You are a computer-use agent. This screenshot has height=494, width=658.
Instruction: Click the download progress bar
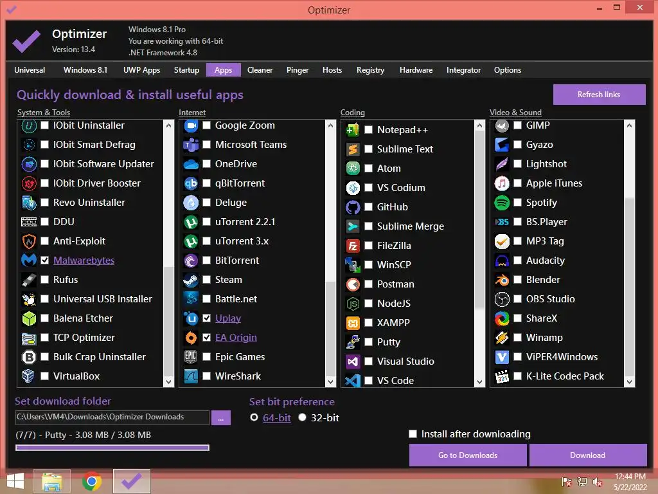click(x=112, y=448)
